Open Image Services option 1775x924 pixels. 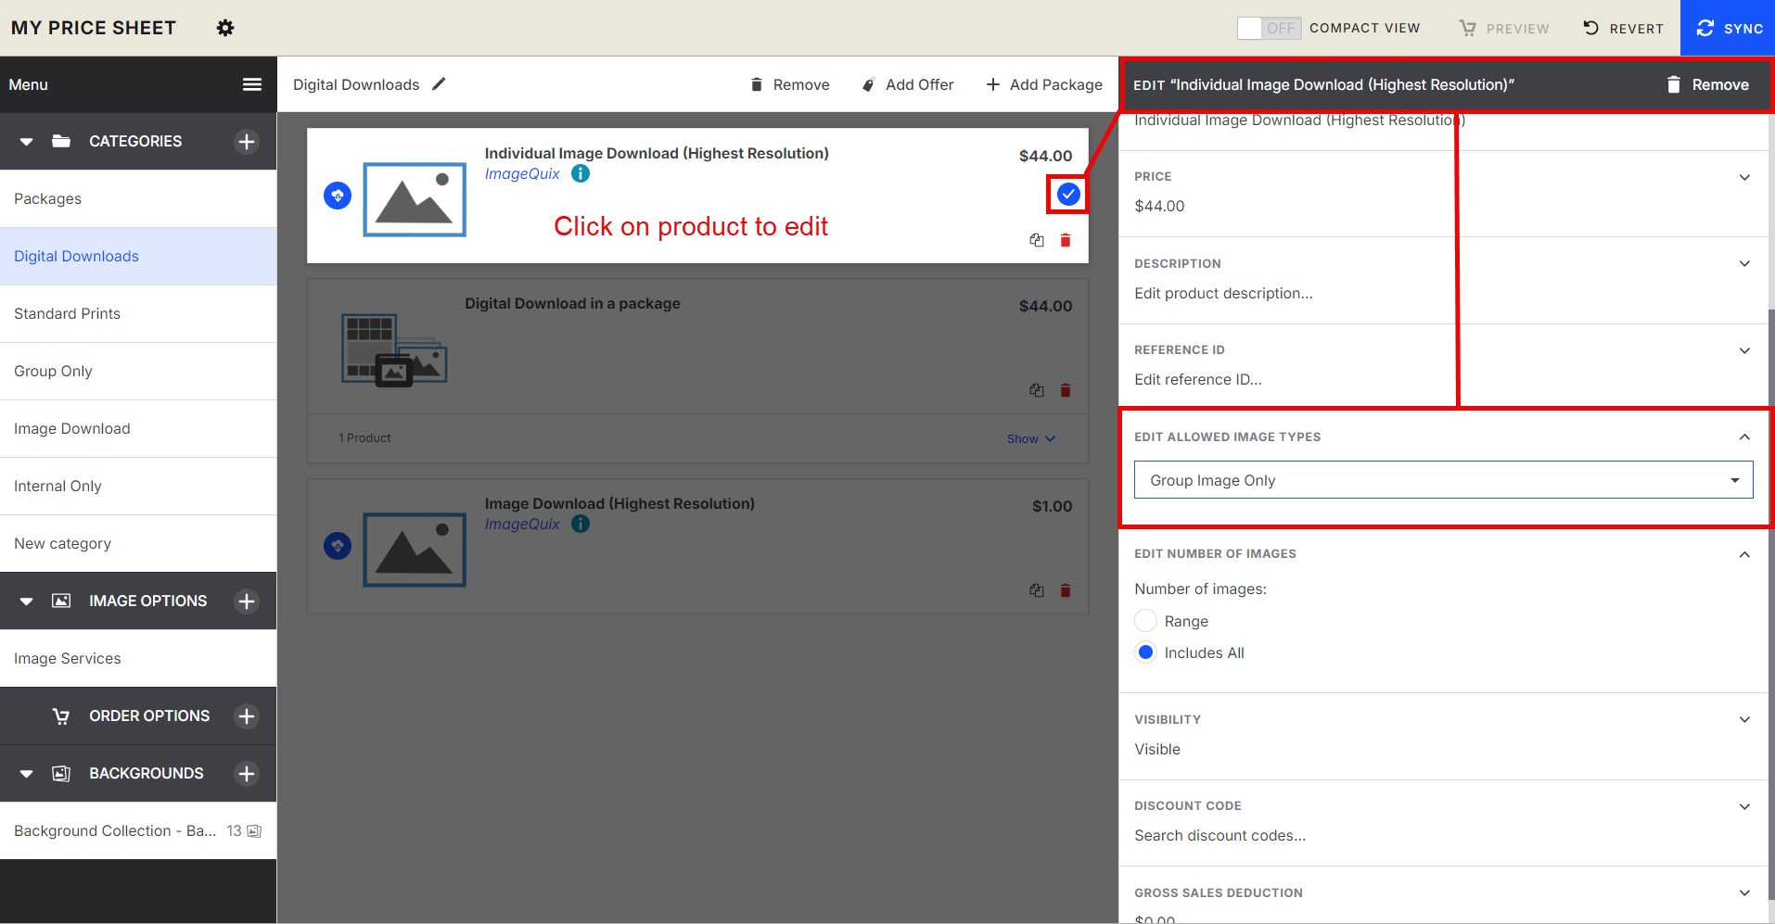tap(138, 659)
